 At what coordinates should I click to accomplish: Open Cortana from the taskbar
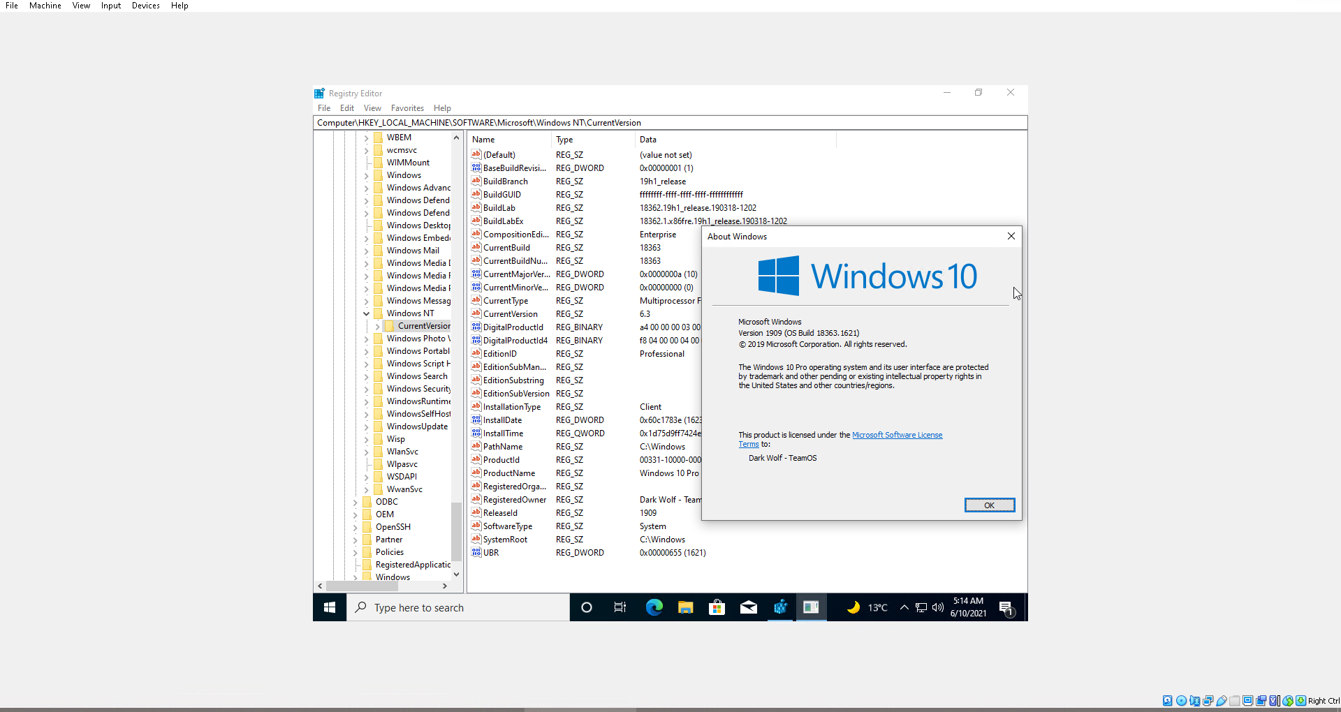[x=587, y=607]
